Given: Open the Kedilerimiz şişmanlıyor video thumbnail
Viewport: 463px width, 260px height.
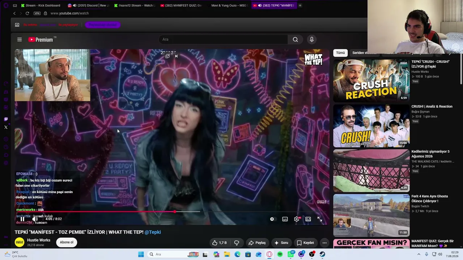Looking at the screenshot, I should (x=371, y=170).
